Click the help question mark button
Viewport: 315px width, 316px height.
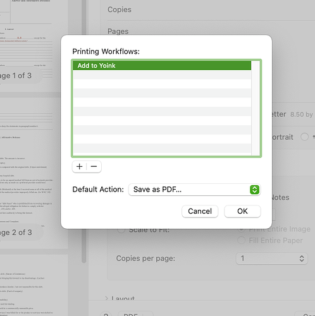point(106,314)
